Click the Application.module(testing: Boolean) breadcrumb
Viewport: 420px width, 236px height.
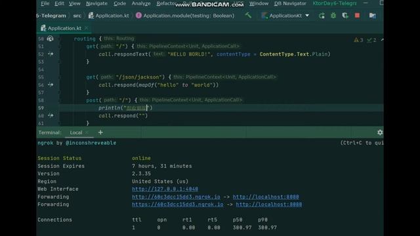coord(185,16)
